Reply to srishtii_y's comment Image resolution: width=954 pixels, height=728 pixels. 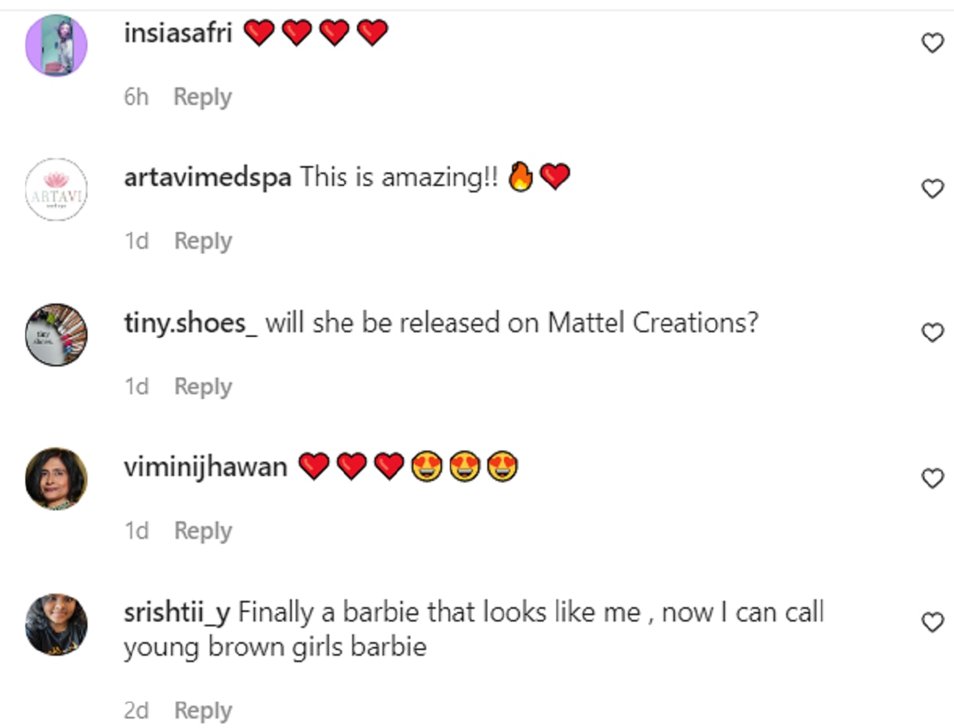[203, 710]
